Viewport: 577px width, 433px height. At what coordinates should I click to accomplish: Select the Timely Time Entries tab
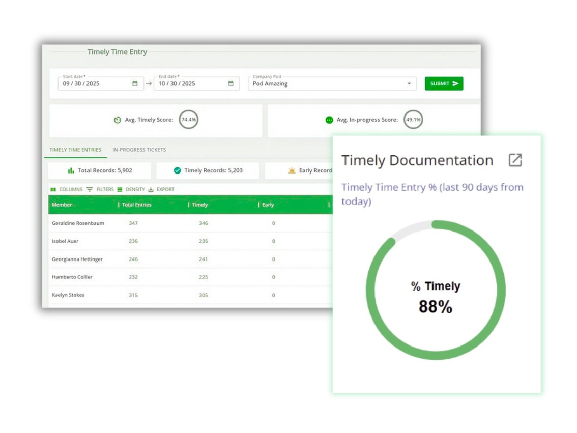click(75, 150)
